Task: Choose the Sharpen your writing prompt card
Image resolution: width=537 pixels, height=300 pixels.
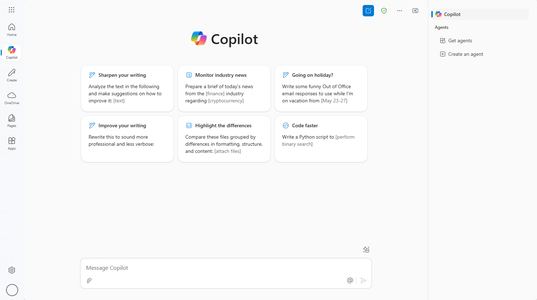Action: (127, 88)
